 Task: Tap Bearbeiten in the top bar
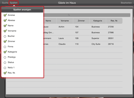click(x=126, y=3)
